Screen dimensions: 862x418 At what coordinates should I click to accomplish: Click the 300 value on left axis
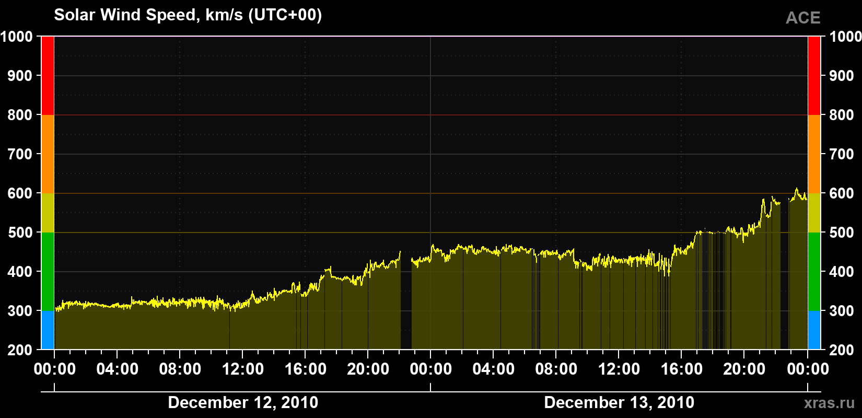coord(20,311)
